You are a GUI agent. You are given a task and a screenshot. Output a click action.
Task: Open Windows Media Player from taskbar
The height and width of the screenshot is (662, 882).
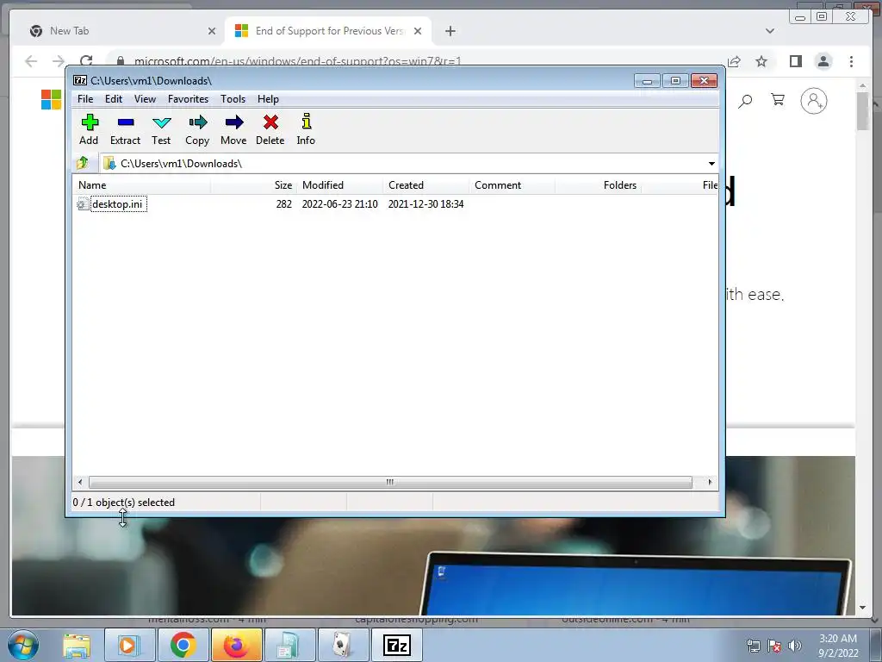coord(130,645)
